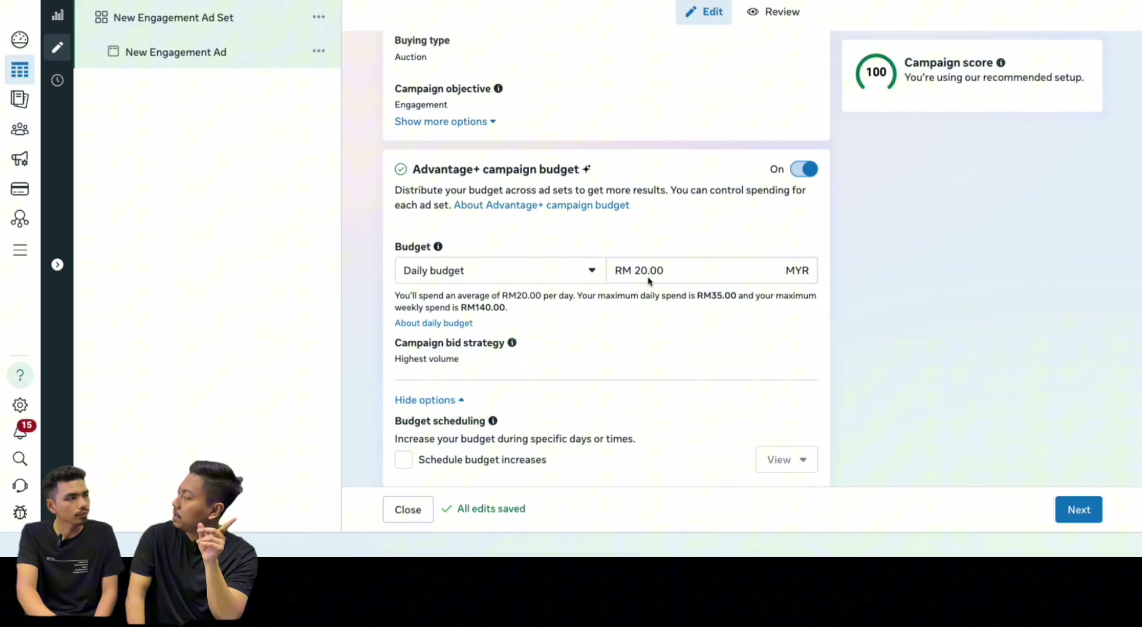Open the Daily budget dropdown
The width and height of the screenshot is (1142, 627).
coord(500,271)
